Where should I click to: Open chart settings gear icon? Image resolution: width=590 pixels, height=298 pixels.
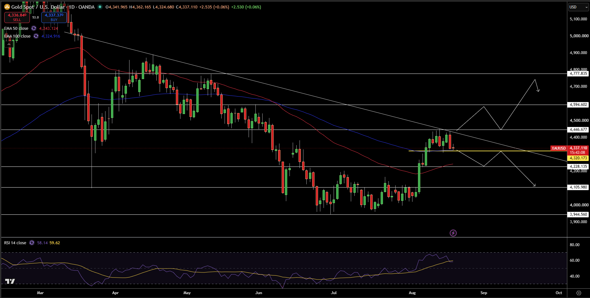pos(579,293)
